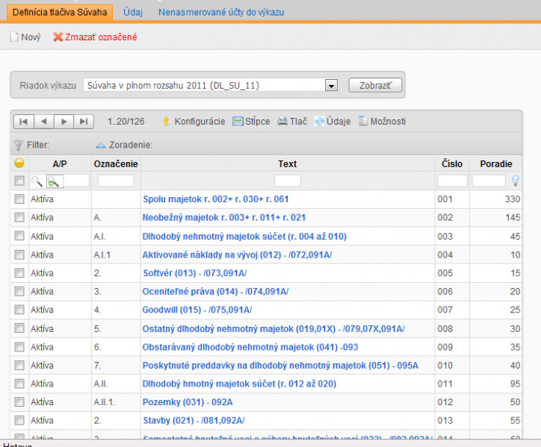Click the lightbulb icon beside Poradie filter
Screen dimensions: 541x447
[515, 181]
